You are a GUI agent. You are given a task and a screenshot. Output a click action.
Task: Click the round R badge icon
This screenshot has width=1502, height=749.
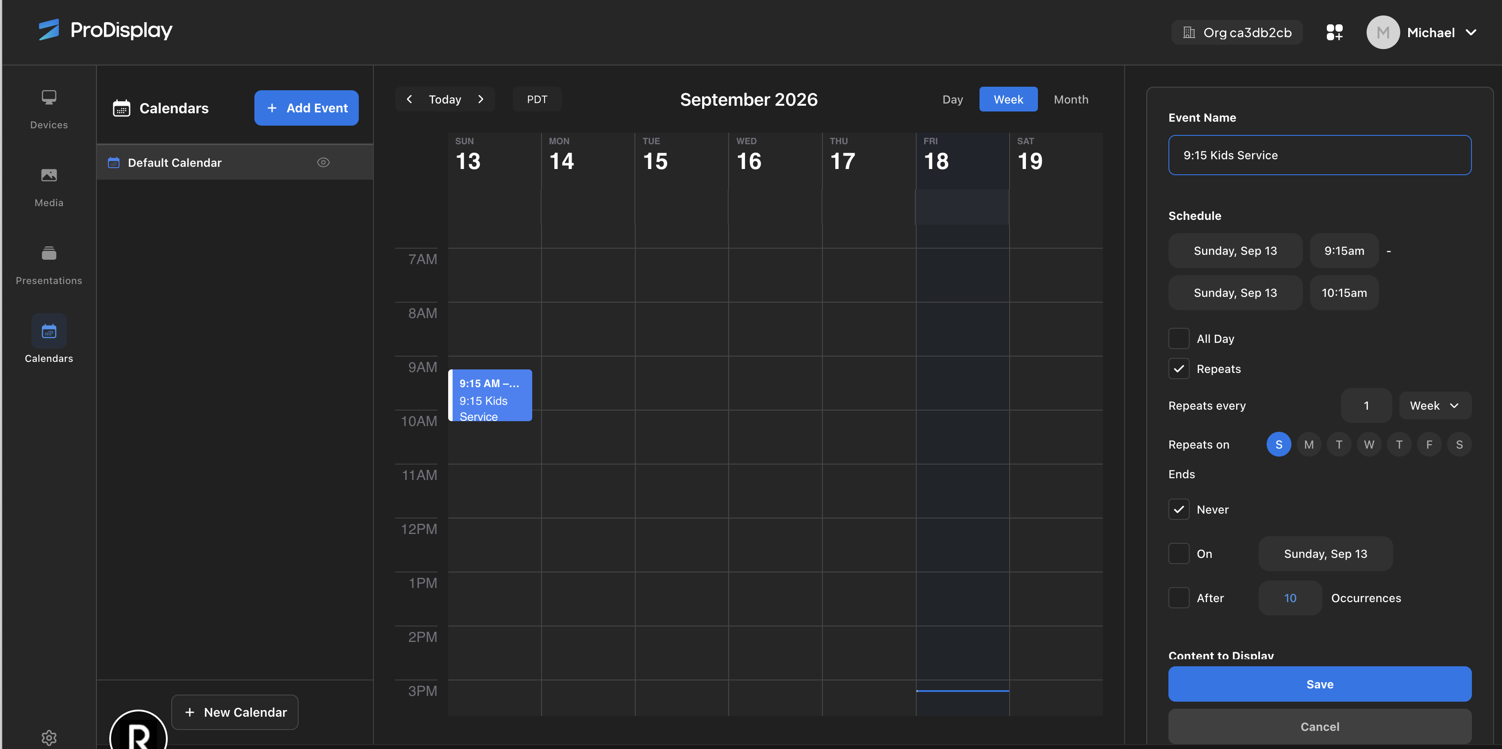139,730
